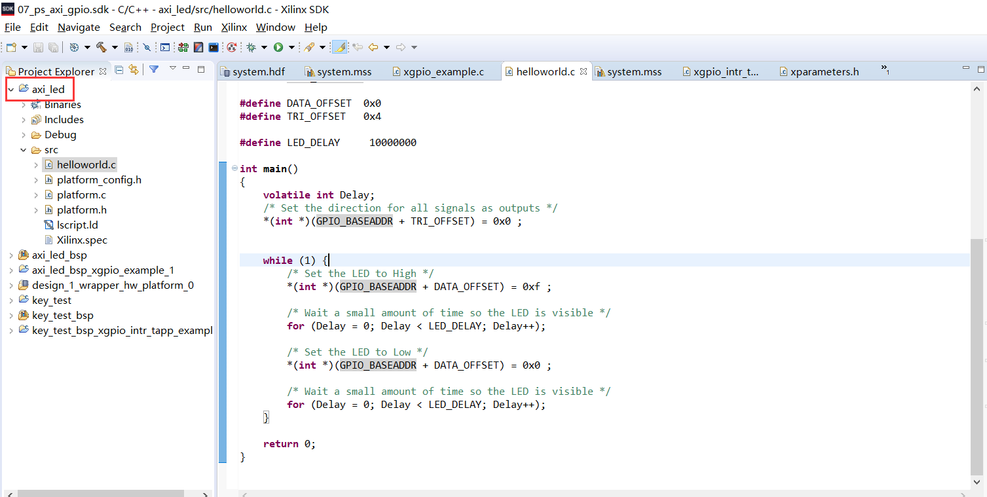Screen dimensions: 987x497
Task: Click the Open Terminal icon
Action: click(x=165, y=47)
